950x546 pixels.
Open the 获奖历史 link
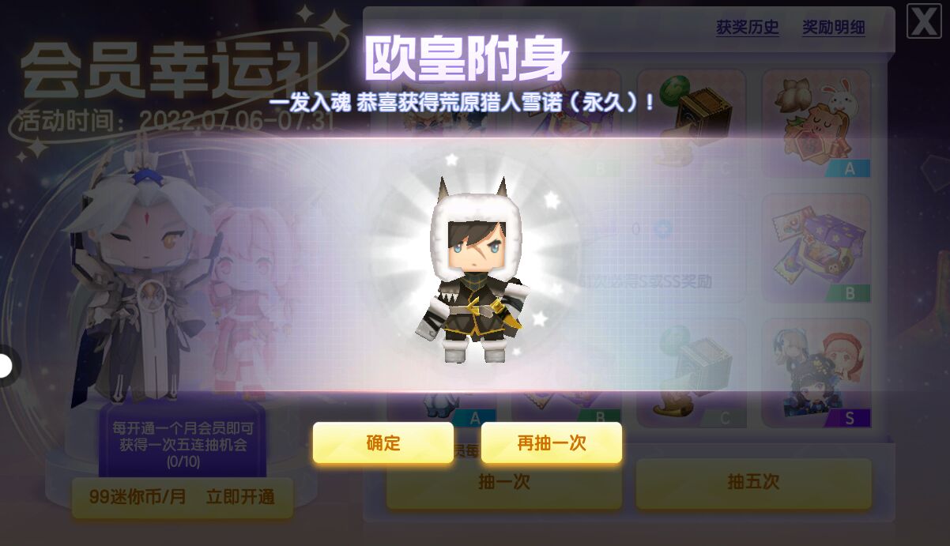(x=748, y=28)
